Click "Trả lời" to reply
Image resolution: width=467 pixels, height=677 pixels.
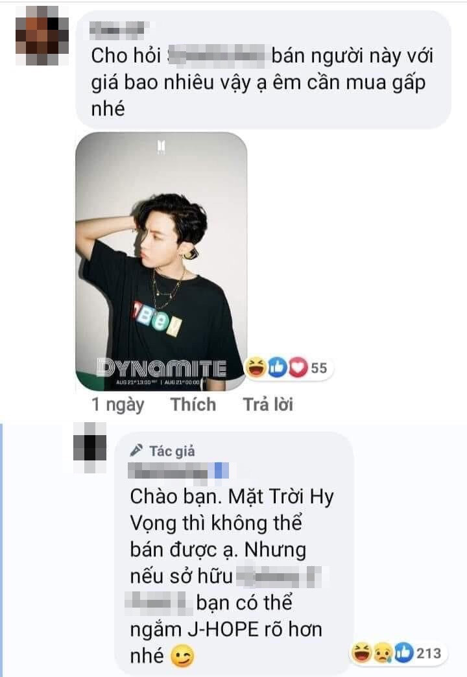pyautogui.click(x=268, y=405)
